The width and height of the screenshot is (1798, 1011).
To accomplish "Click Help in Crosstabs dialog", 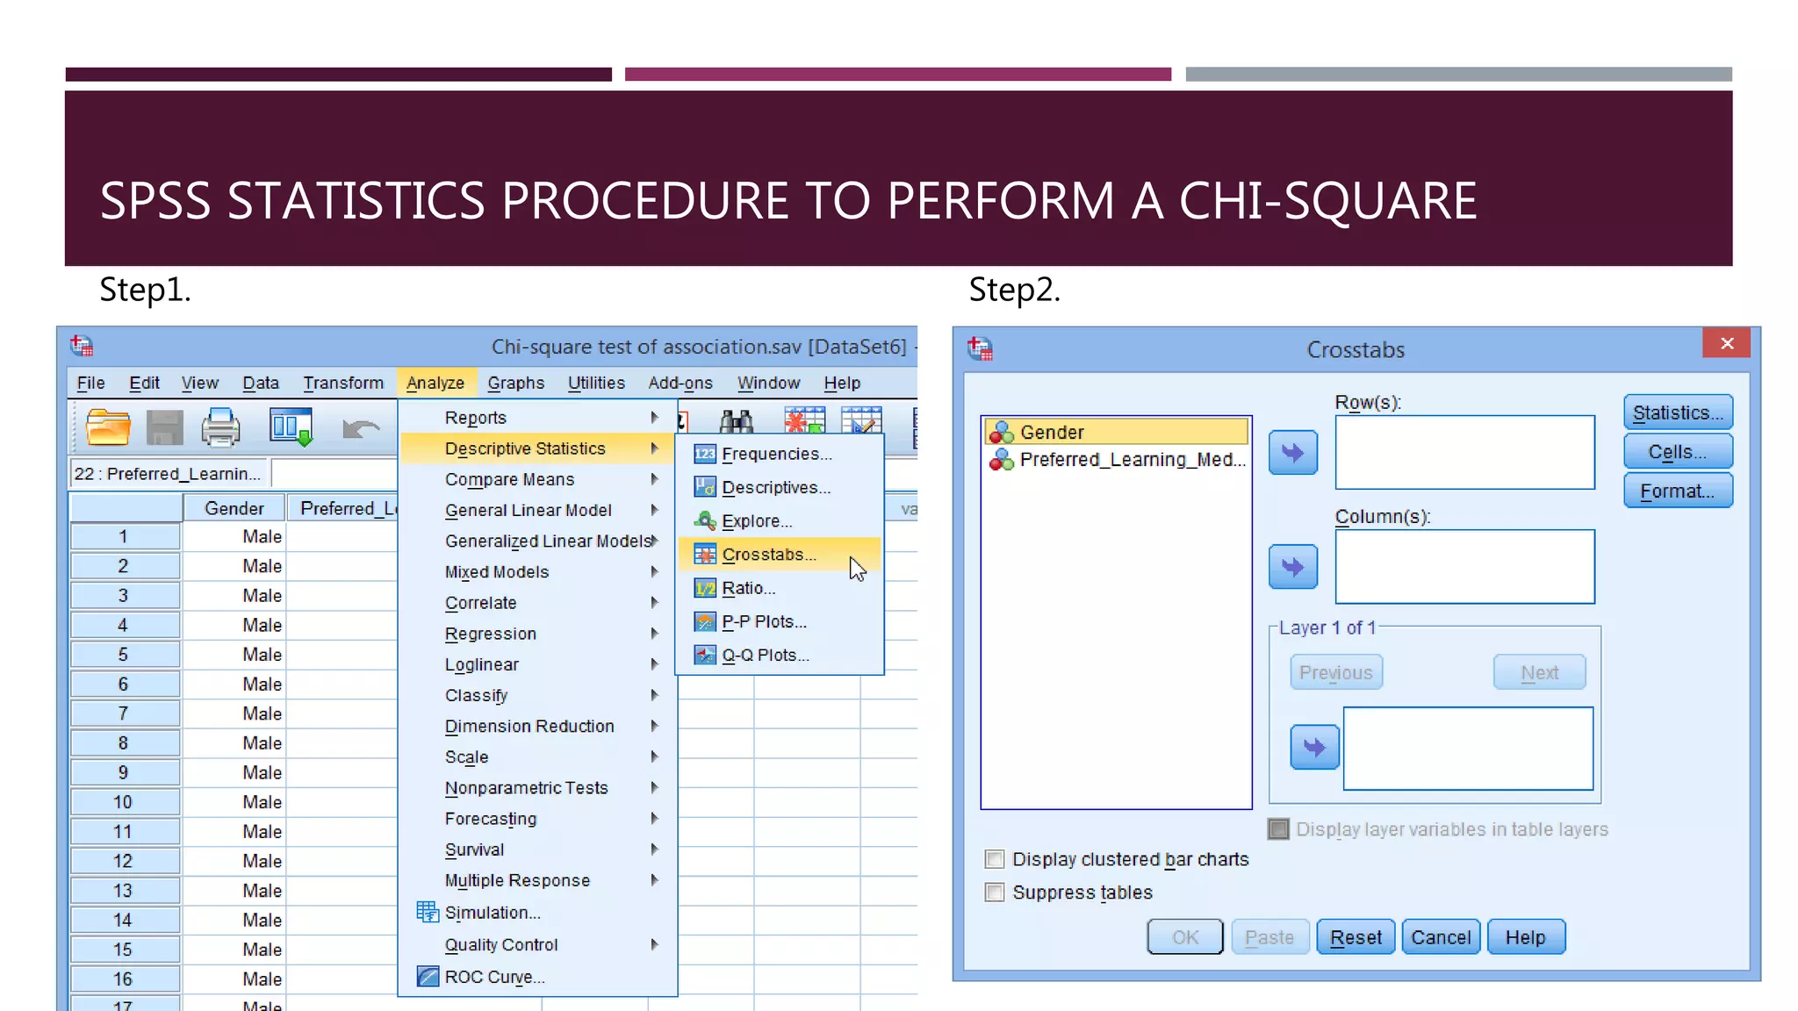I will coord(1526,937).
